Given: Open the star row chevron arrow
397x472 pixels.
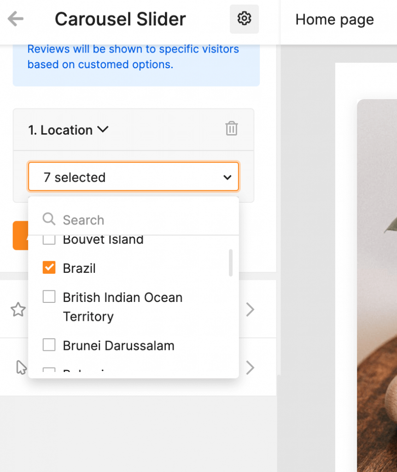Looking at the screenshot, I should pyautogui.click(x=250, y=309).
